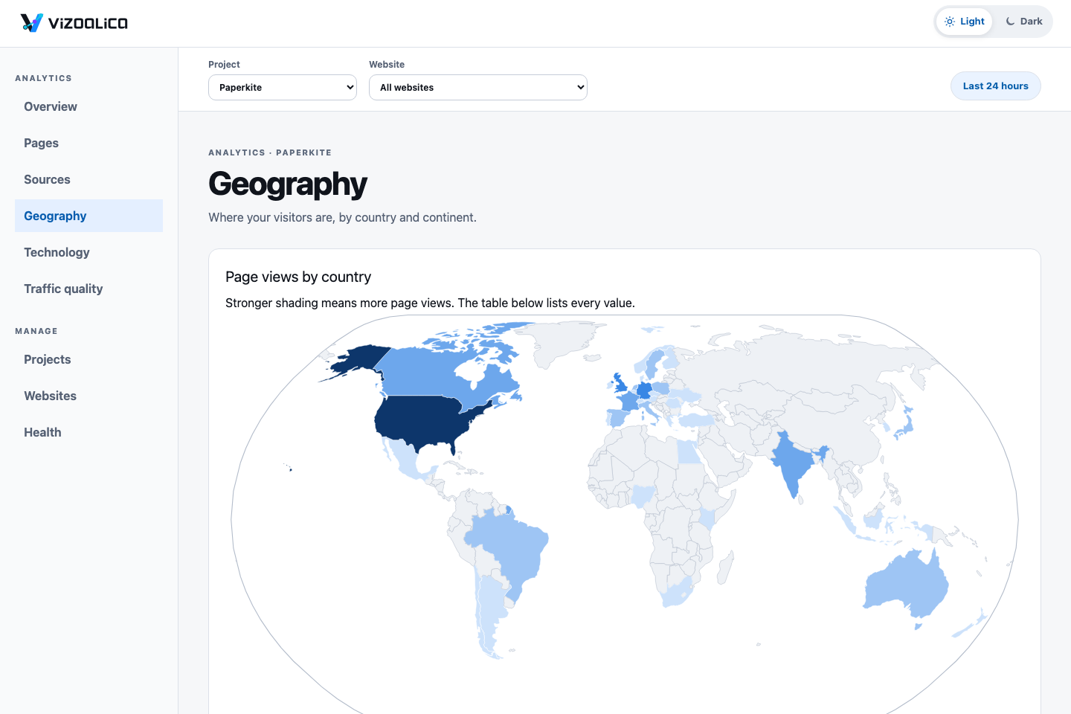This screenshot has height=714, width=1071.
Task: Go to Projects under Manage
Action: point(89,359)
